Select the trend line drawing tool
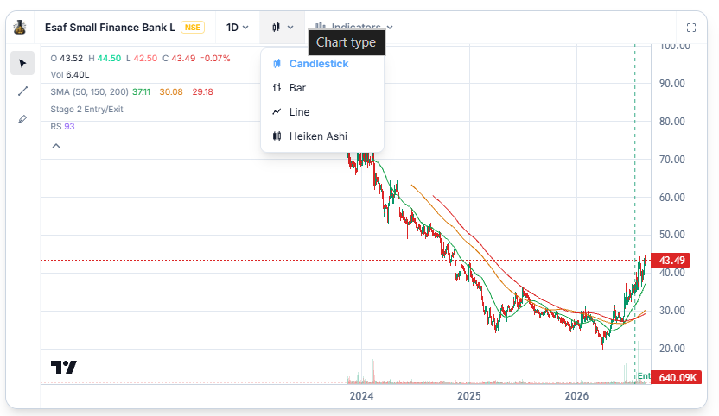 (22, 91)
